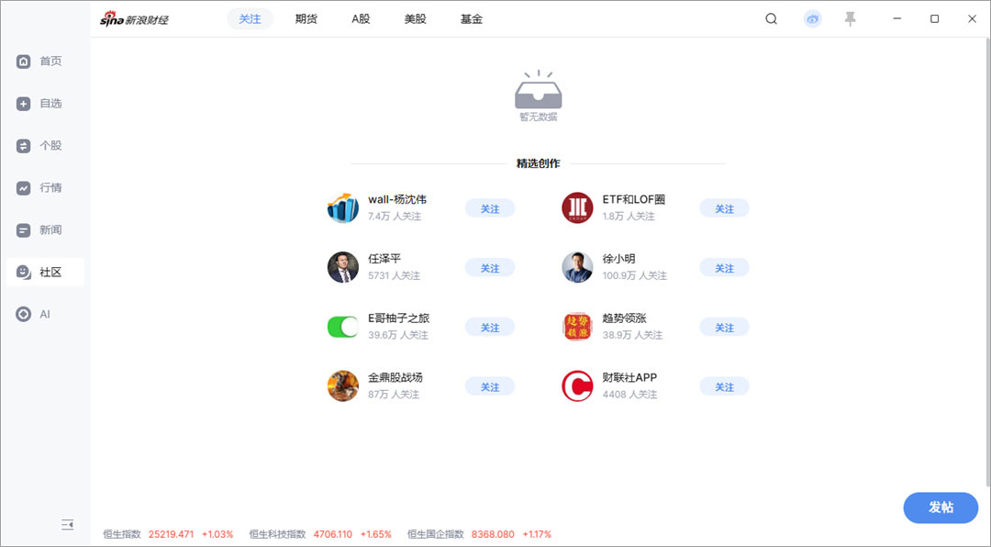This screenshot has width=991, height=547.
Task: Maximize the 新浪财经 window
Action: [x=934, y=19]
